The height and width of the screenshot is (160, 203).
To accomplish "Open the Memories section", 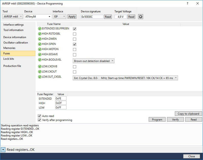I will pos(9,48).
